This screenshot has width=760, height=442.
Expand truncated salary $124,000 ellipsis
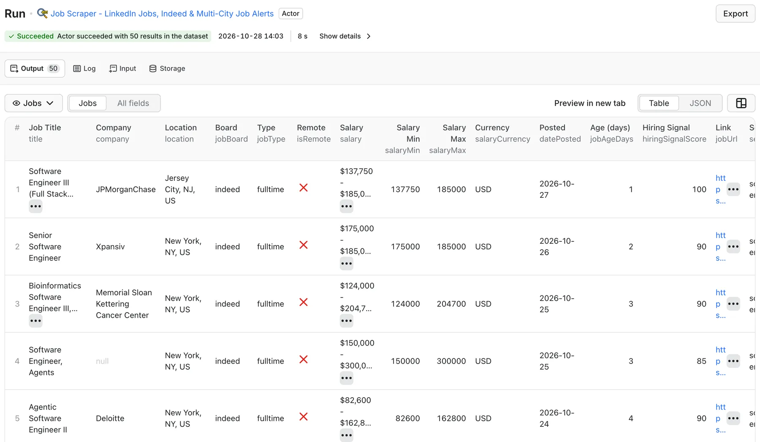tap(346, 321)
